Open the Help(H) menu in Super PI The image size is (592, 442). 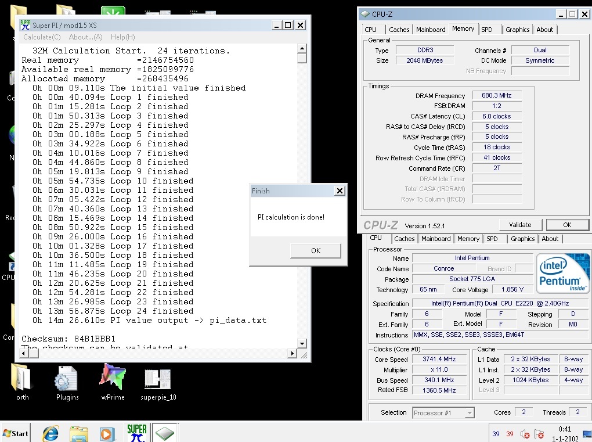click(122, 37)
